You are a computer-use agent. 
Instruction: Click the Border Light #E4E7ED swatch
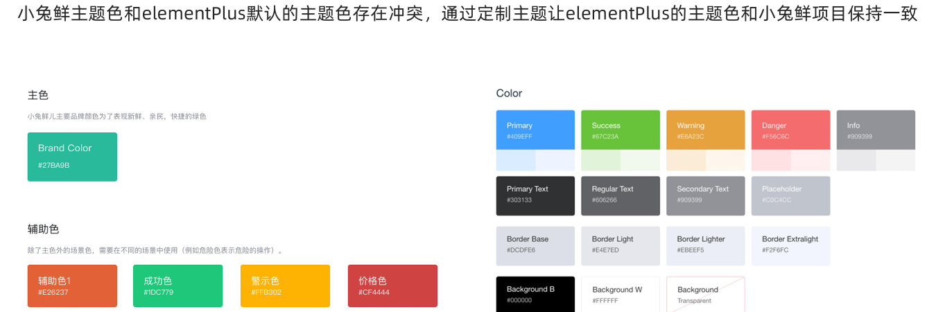[621, 246]
